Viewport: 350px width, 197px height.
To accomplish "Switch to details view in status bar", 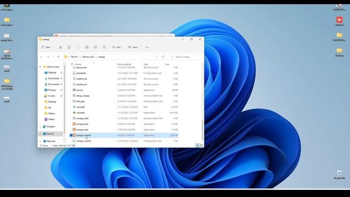I will [x=197, y=146].
